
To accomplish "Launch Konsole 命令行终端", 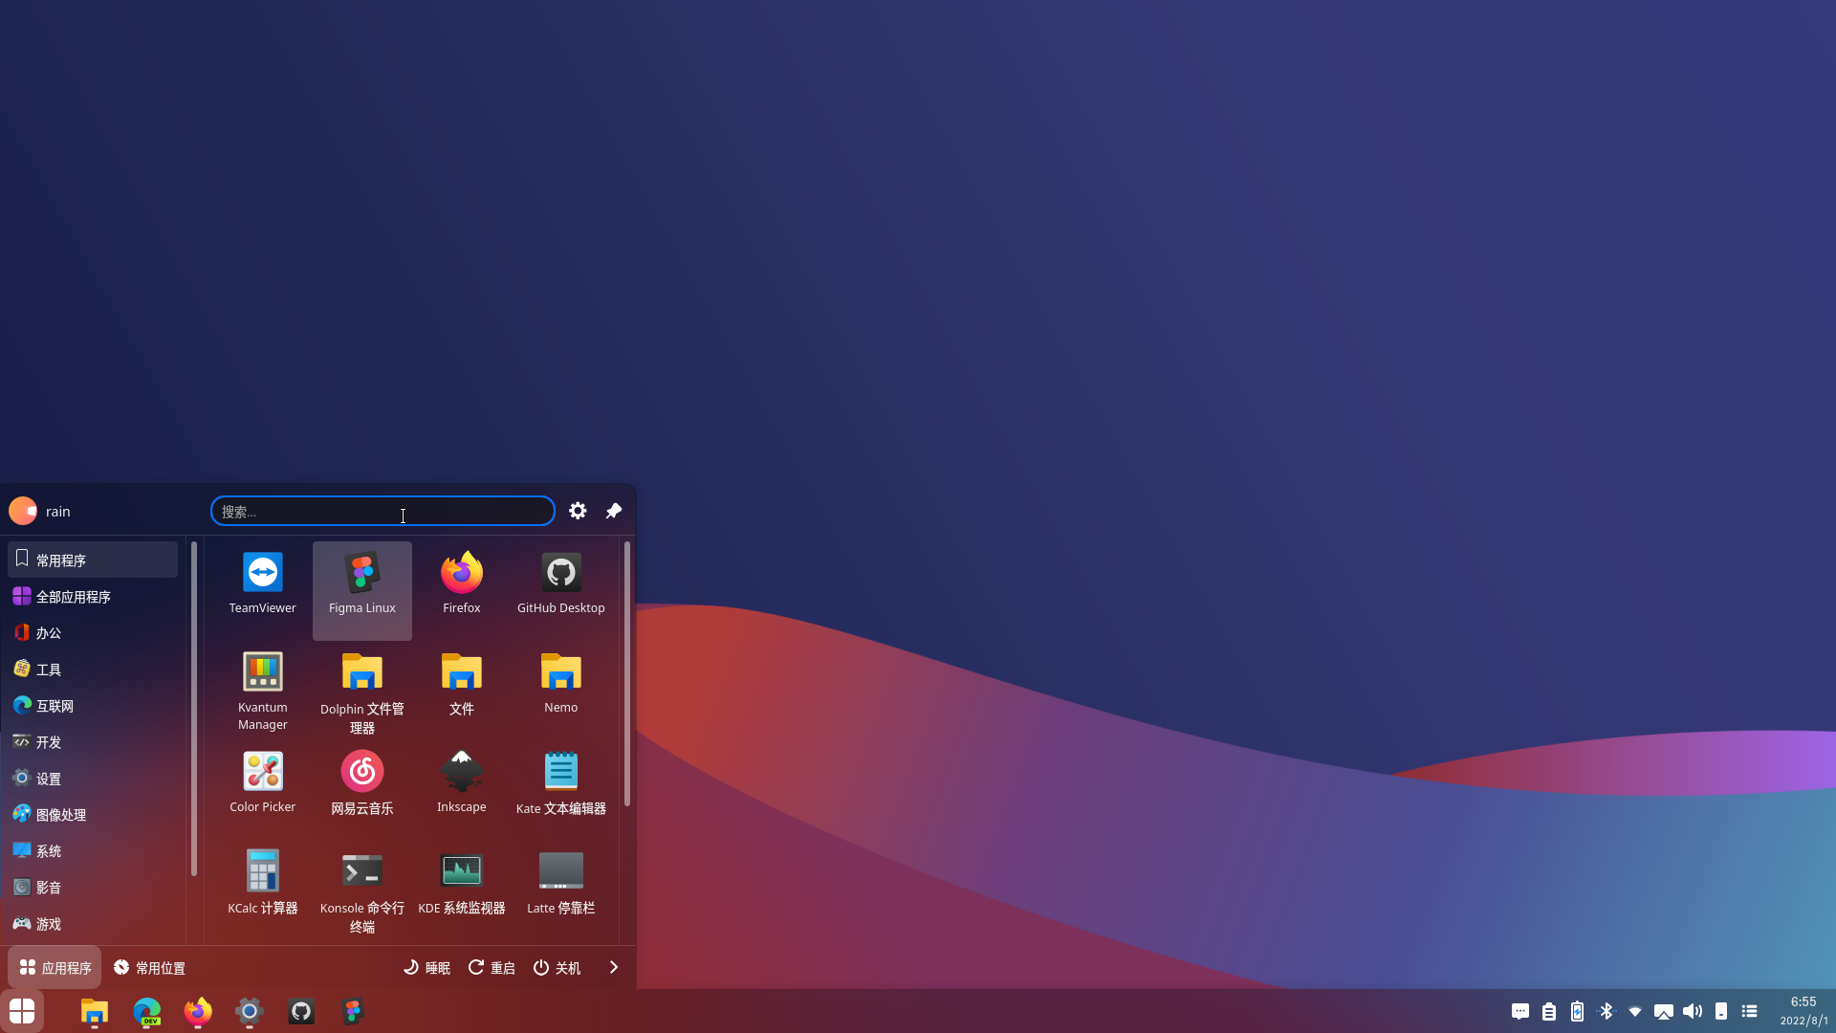I will pos(361,889).
